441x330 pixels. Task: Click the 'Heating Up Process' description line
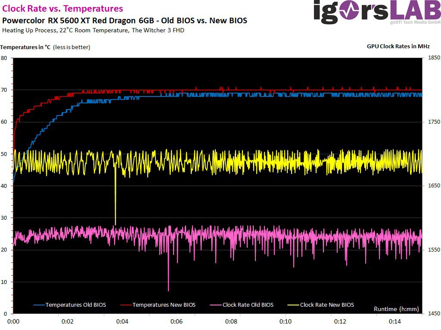93,31
